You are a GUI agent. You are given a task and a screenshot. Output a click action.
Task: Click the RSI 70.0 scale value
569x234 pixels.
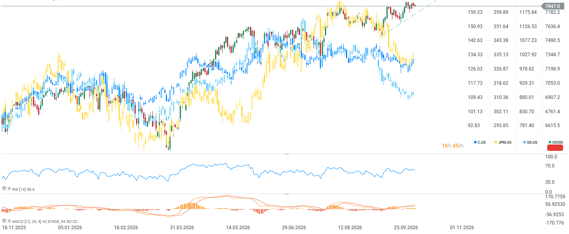point(550,166)
